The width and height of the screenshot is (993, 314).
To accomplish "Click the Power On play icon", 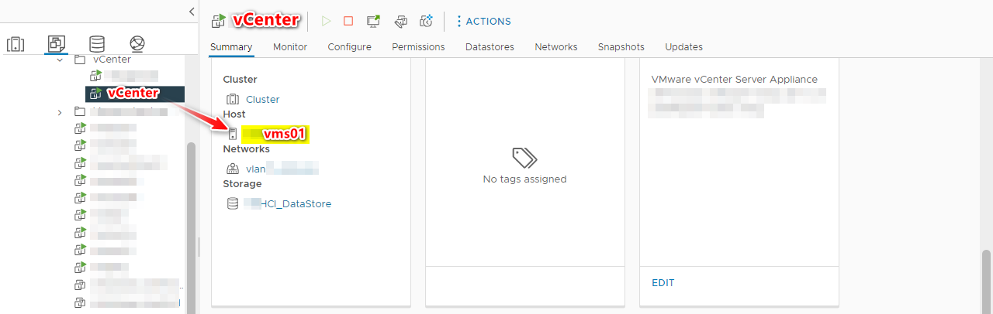I will (326, 21).
